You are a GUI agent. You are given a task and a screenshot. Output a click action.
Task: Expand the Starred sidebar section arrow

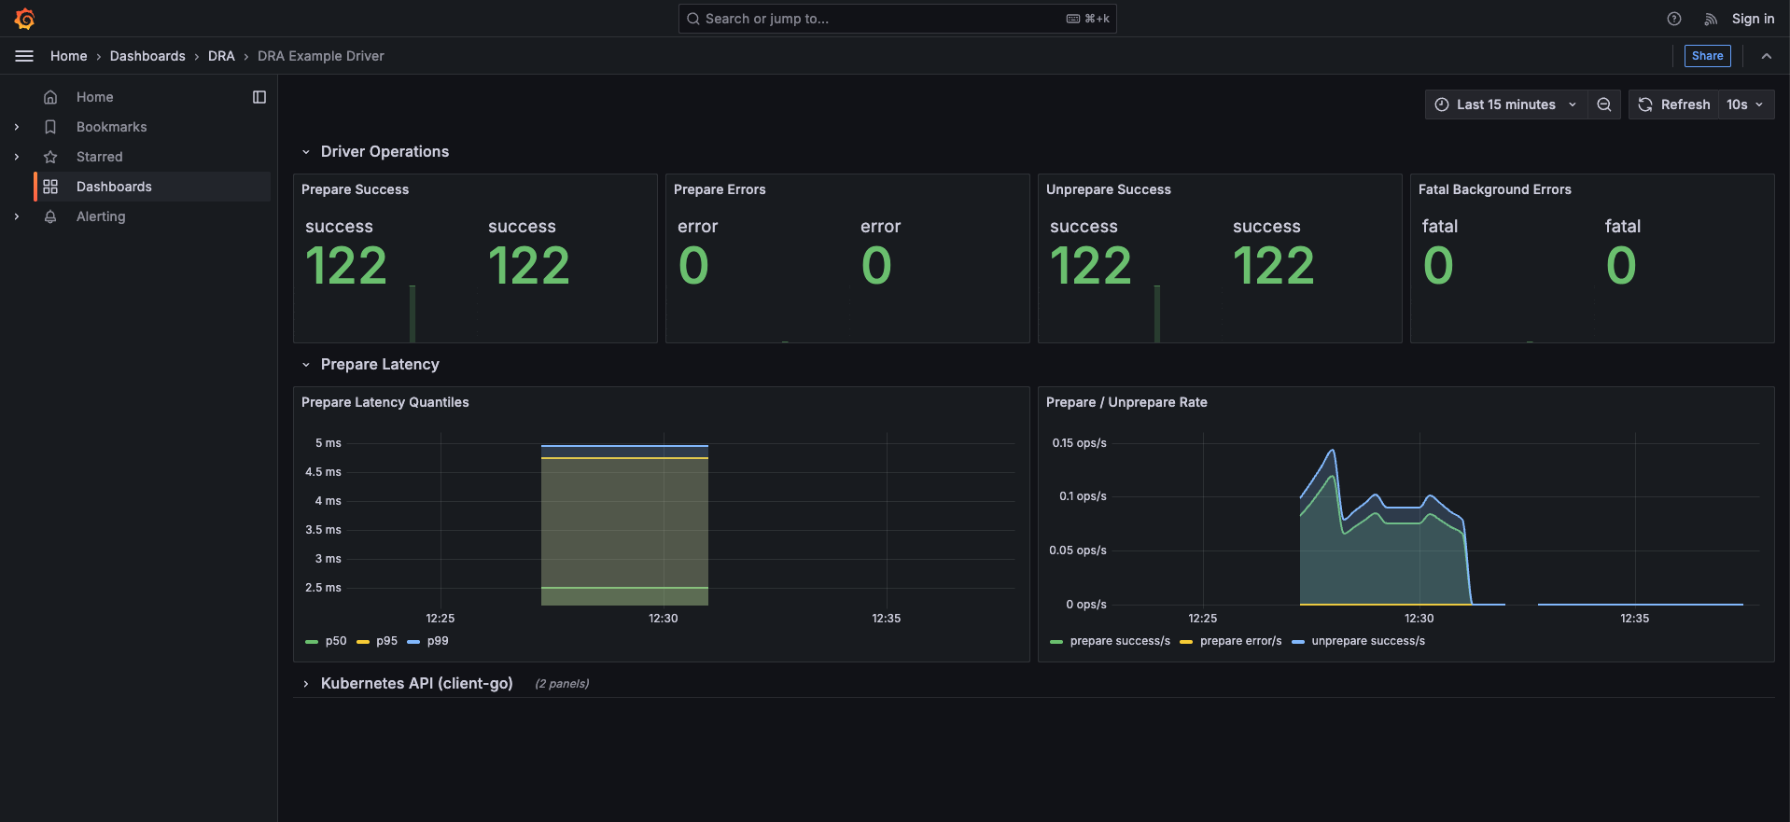[17, 157]
